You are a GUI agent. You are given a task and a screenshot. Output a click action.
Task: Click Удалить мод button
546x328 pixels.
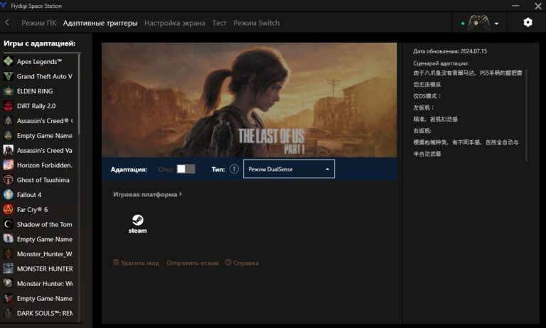click(136, 263)
